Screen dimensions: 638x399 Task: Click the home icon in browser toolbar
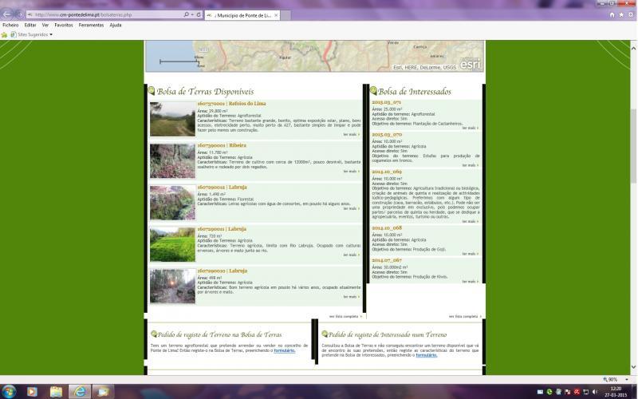612,14
